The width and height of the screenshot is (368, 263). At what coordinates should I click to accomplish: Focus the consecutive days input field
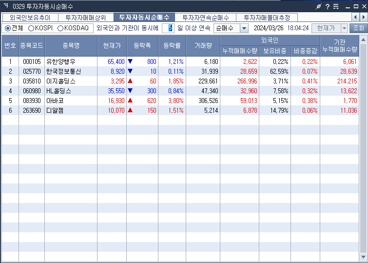point(168,28)
